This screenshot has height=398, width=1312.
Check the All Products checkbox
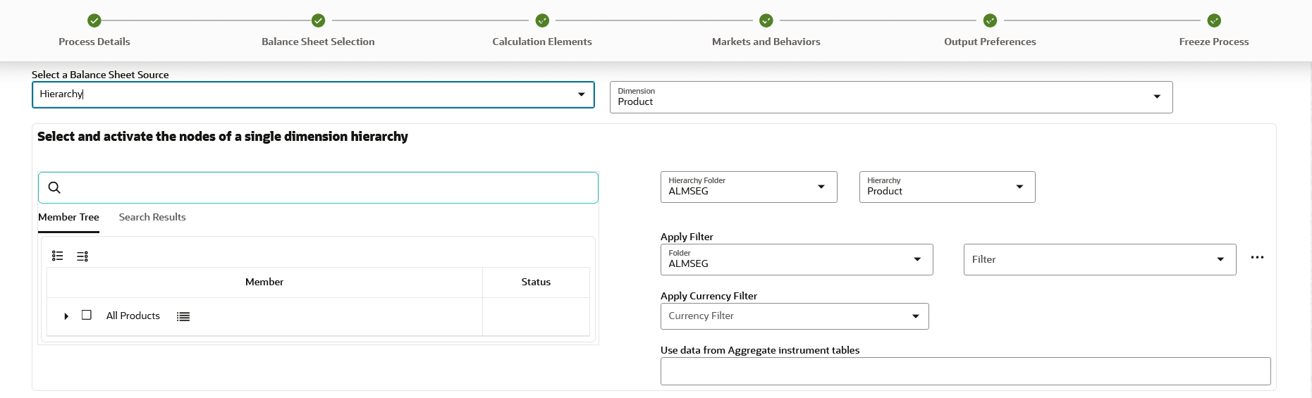tap(87, 315)
